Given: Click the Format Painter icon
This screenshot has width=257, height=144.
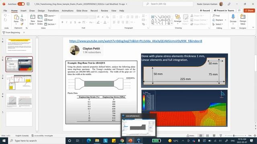Looking at the screenshot, I should [22, 24].
